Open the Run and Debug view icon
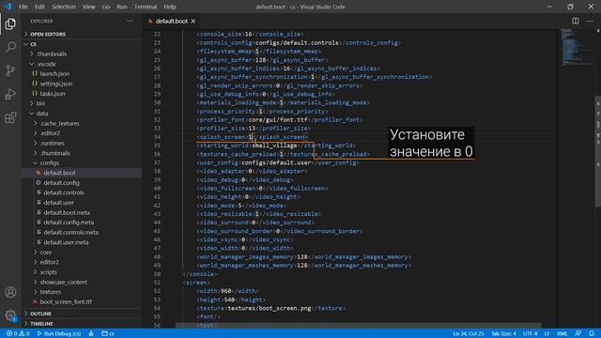This screenshot has height=338, width=601. (x=10, y=94)
